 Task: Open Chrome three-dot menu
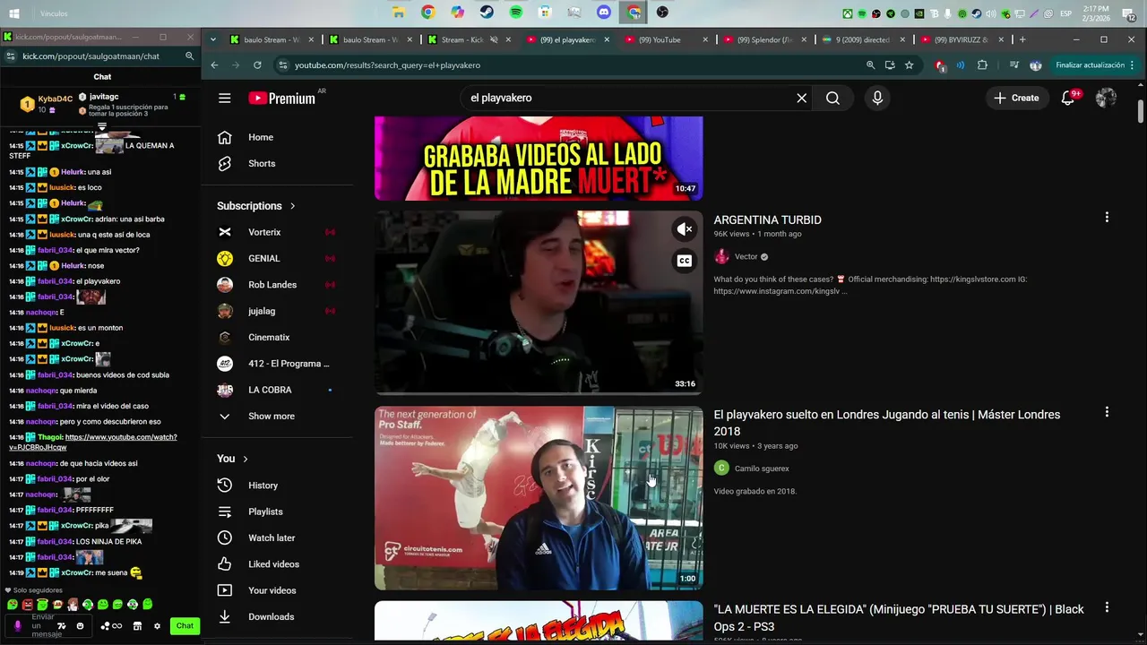click(x=1133, y=65)
